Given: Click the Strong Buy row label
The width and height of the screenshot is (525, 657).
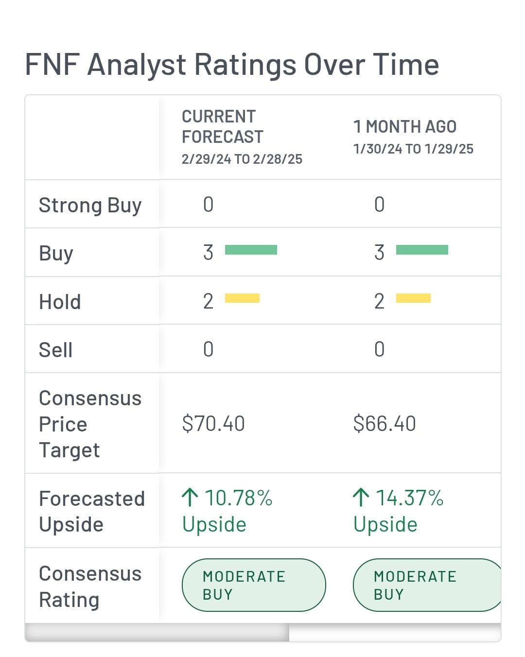Looking at the screenshot, I should tap(90, 205).
